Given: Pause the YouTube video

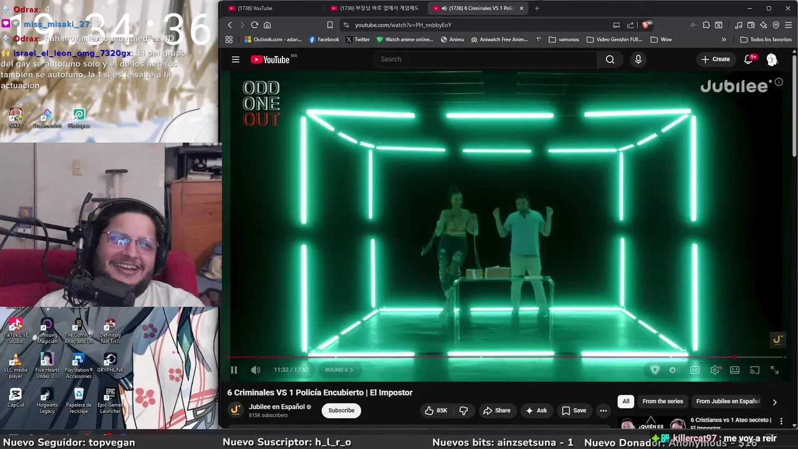Looking at the screenshot, I should (x=234, y=370).
